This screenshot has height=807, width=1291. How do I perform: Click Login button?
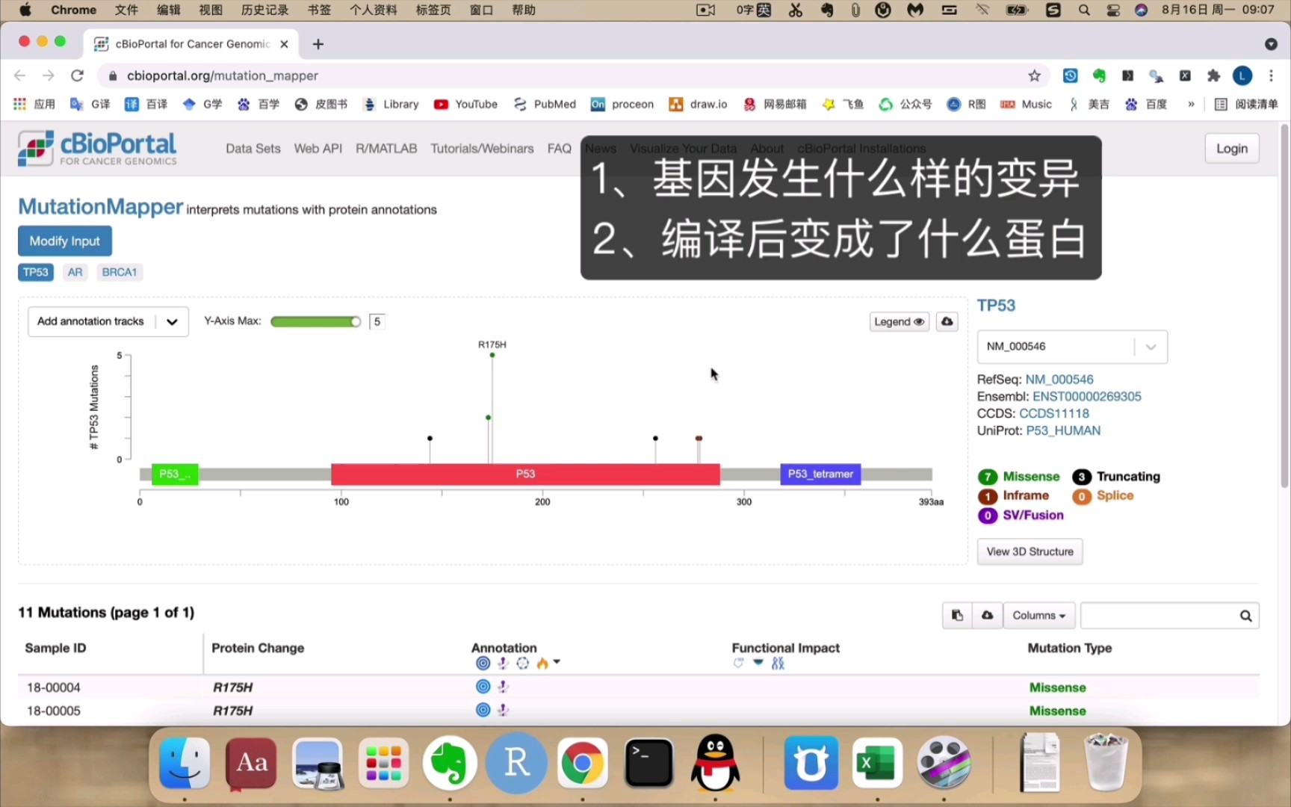(1232, 148)
